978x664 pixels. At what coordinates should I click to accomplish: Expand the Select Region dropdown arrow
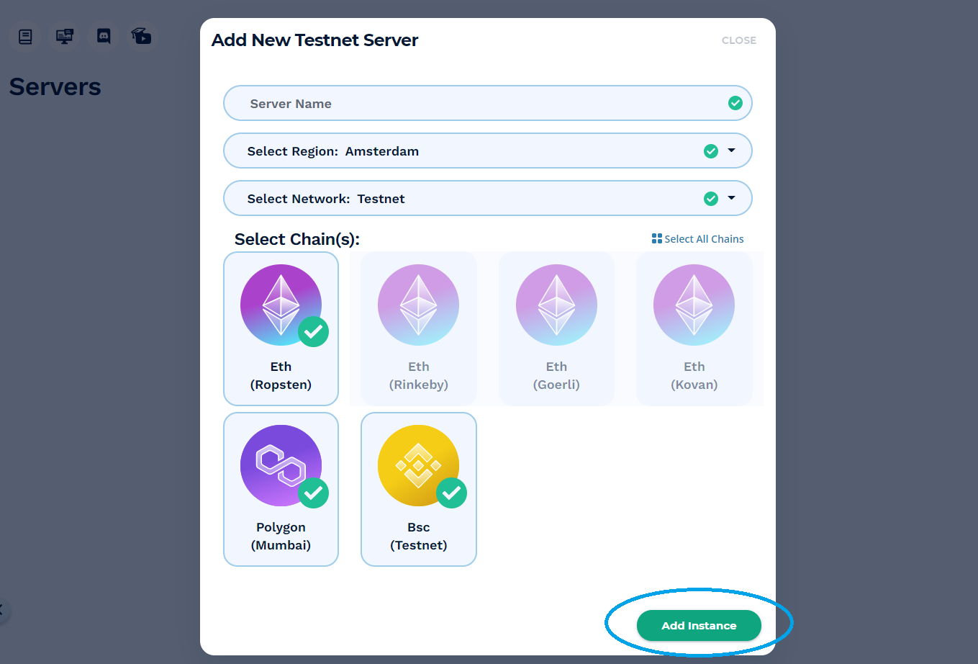click(732, 151)
